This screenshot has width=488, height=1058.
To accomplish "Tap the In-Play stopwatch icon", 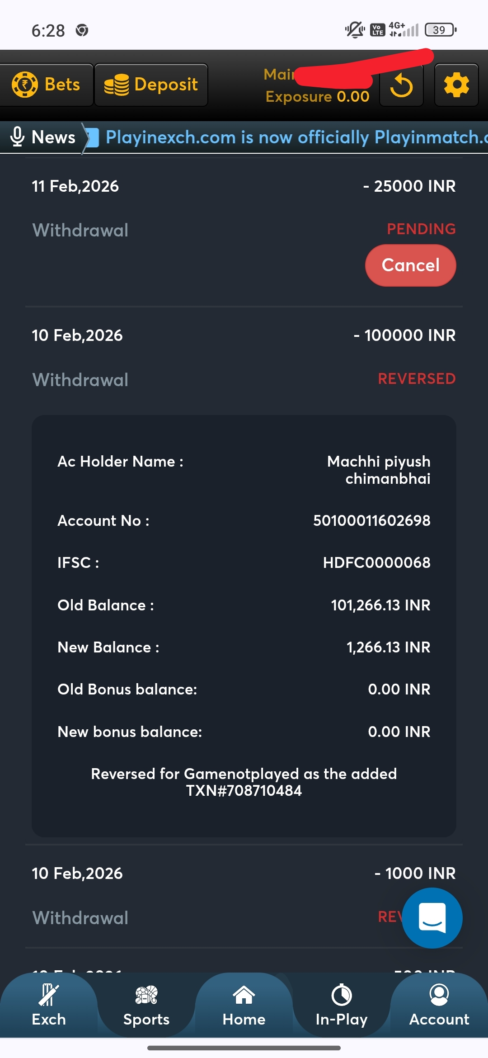I will pyautogui.click(x=342, y=995).
